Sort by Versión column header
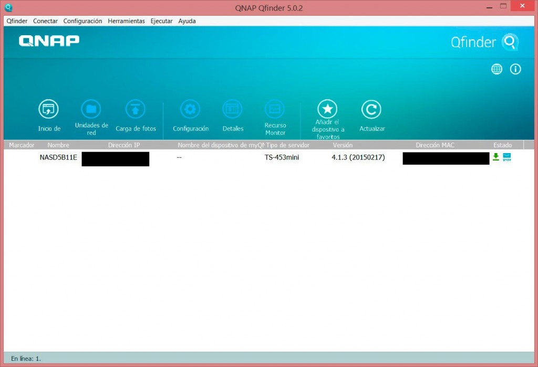Viewport: 538px width, 367px height. 343,145
